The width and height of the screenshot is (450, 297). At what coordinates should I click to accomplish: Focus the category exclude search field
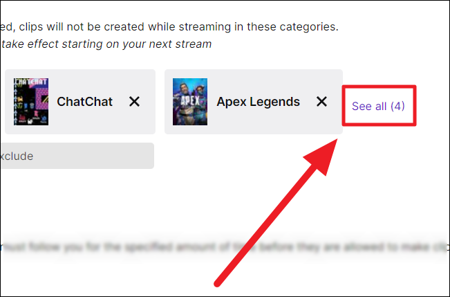[77, 156]
